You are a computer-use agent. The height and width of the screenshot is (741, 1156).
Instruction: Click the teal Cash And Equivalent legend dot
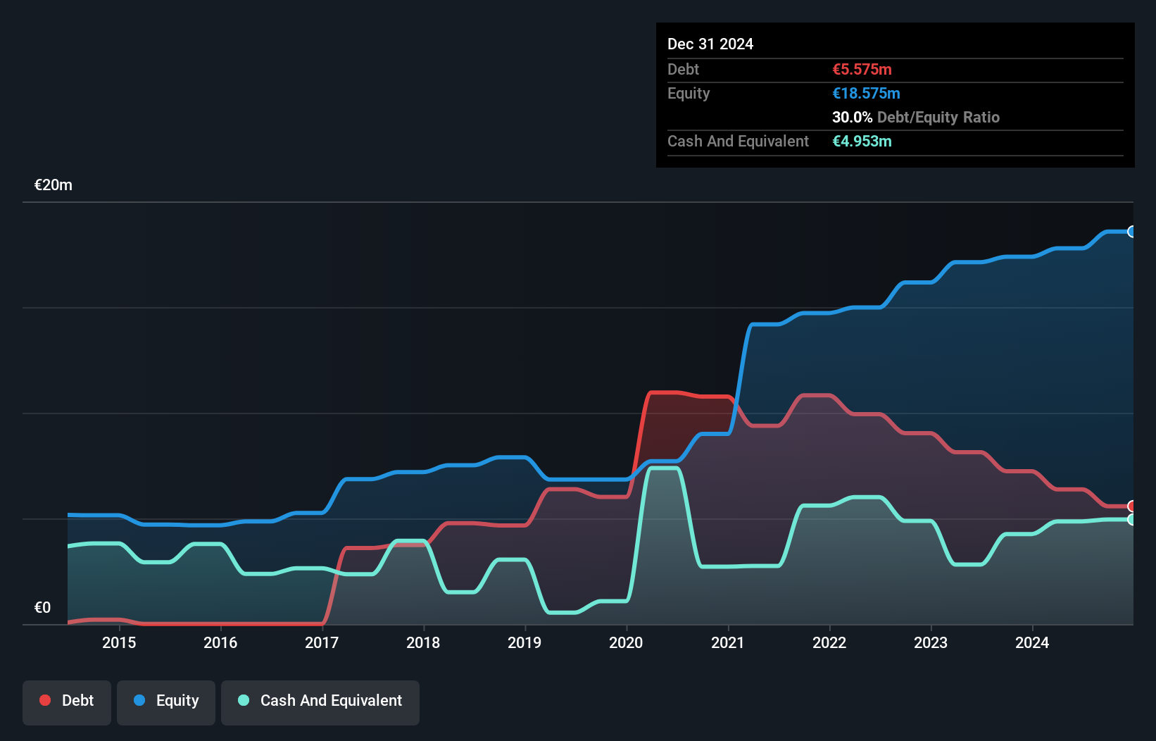pyautogui.click(x=244, y=700)
